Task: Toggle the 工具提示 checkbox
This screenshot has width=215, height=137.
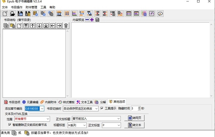Action: [102, 108]
